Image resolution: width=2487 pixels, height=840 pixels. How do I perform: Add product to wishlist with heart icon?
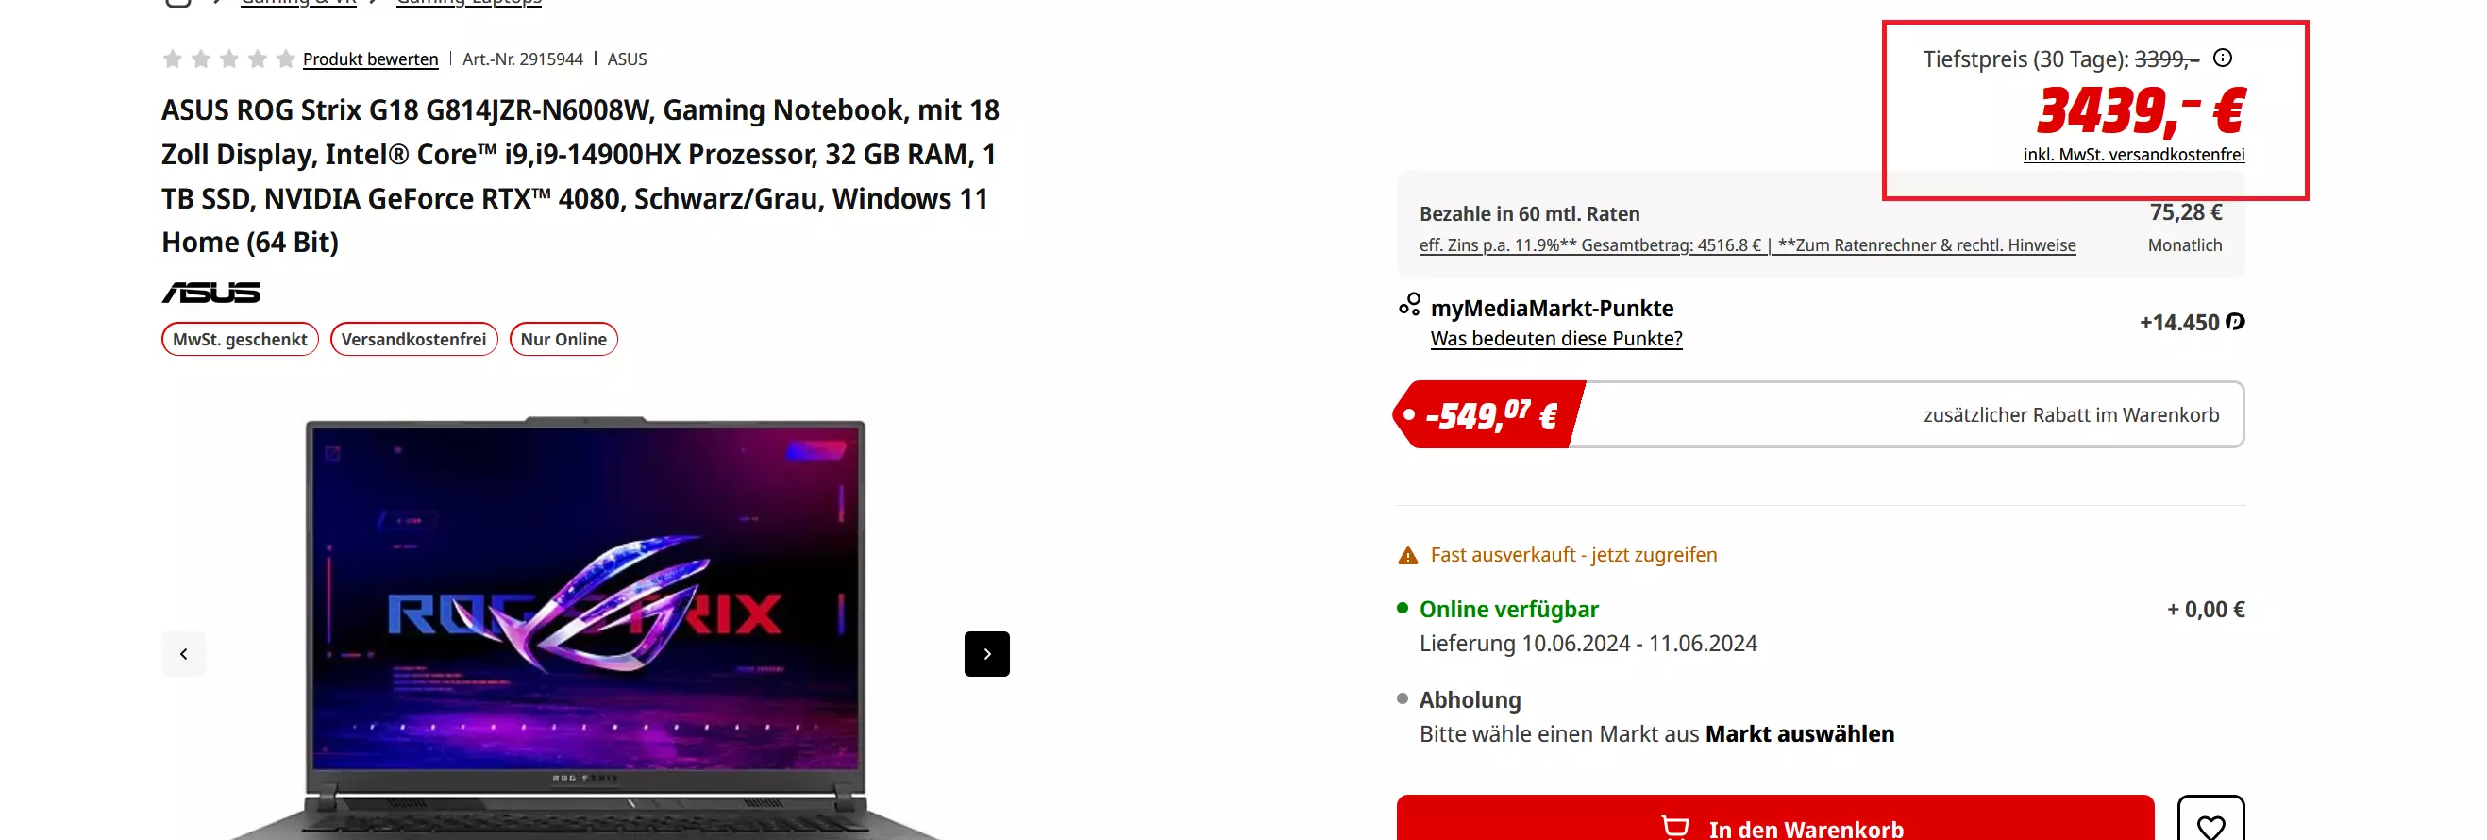tap(2210, 821)
